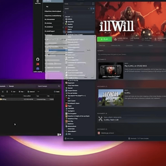Open the Patreon icon in the sidebar

tap(38, 64)
